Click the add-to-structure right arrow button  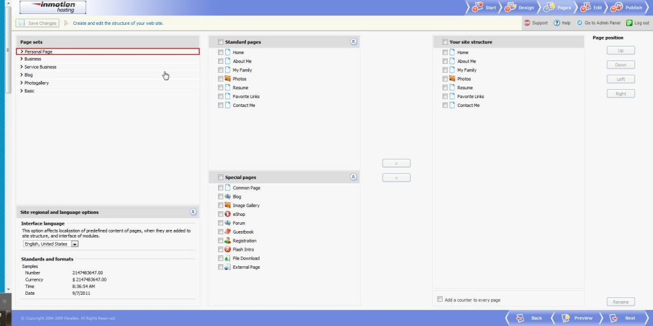click(396, 164)
